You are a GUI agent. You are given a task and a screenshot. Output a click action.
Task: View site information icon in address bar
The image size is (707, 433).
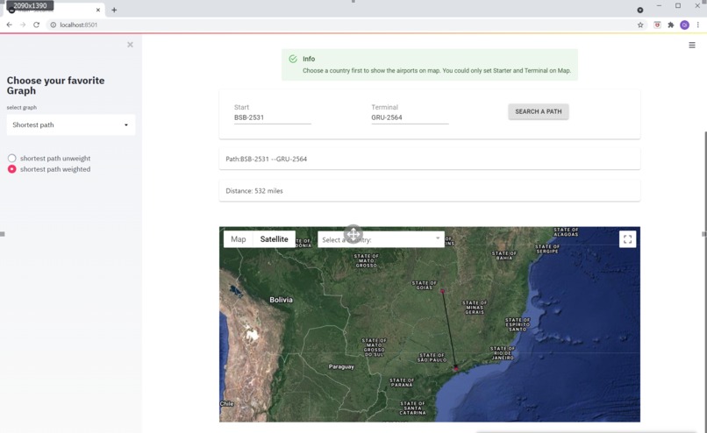[x=53, y=25]
